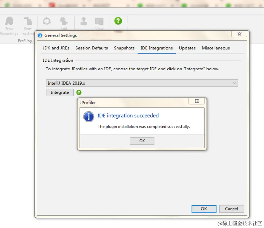Select the IDE Integrations tab
This screenshot has height=228, width=264.
pyautogui.click(x=156, y=48)
